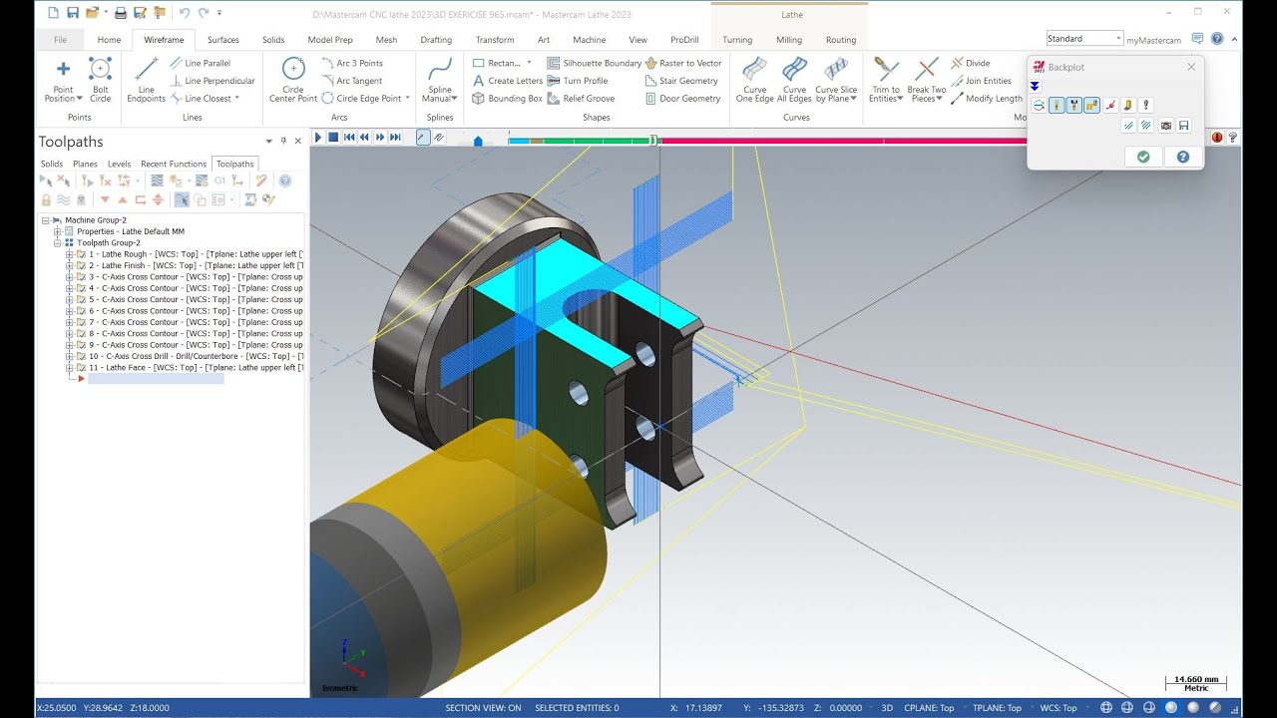Click the Backplot dialog help button
Viewport: 1277px width, 718px height.
tap(1183, 157)
